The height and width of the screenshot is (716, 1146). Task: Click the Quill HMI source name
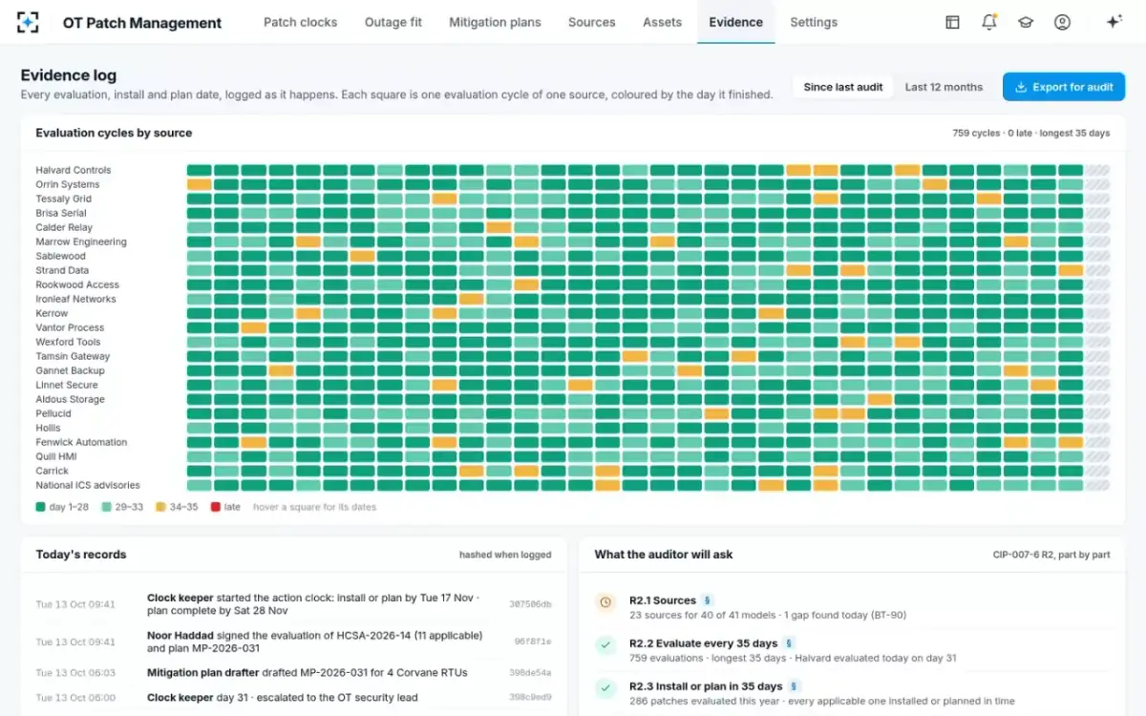click(x=56, y=456)
